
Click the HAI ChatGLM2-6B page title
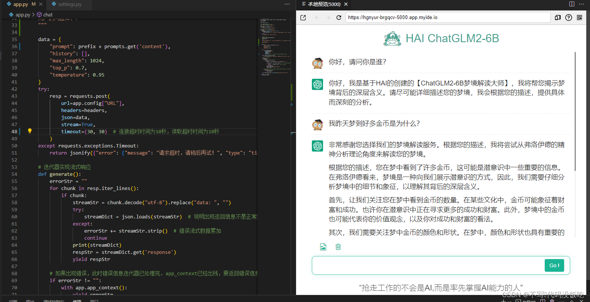[452, 38]
